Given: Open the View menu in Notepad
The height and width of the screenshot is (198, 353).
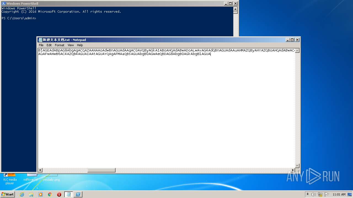Looking at the screenshot, I should point(71,45).
